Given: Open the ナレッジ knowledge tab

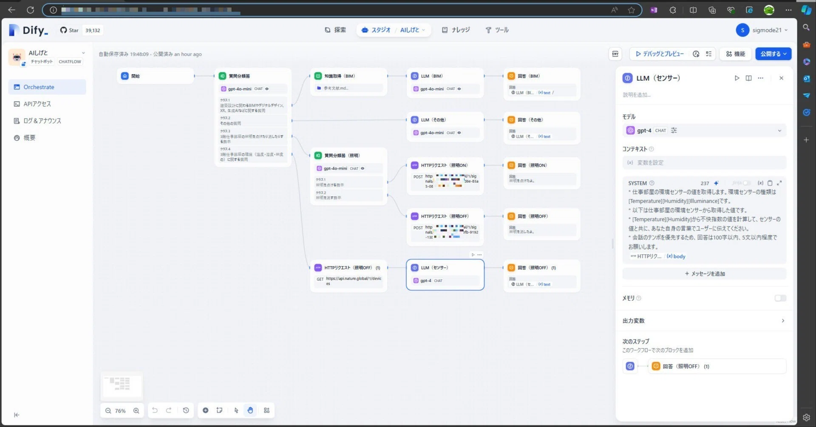Looking at the screenshot, I should [456, 30].
